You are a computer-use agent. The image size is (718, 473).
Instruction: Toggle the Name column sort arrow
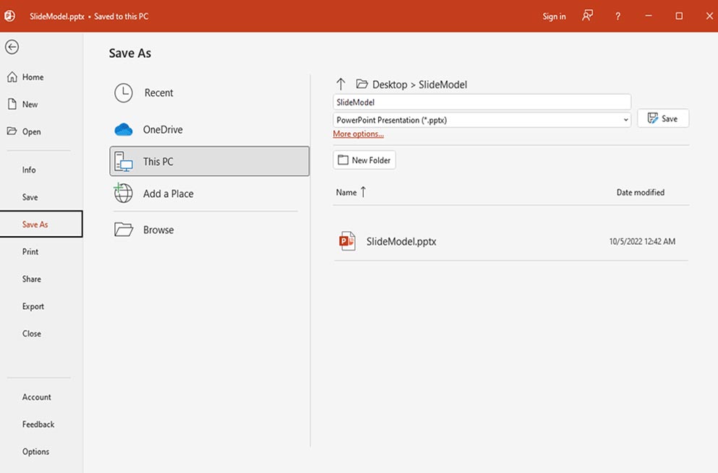(x=363, y=192)
